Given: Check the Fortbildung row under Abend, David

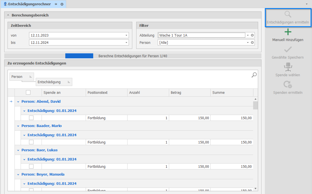Looking at the screenshot, I should [x=31, y=118].
